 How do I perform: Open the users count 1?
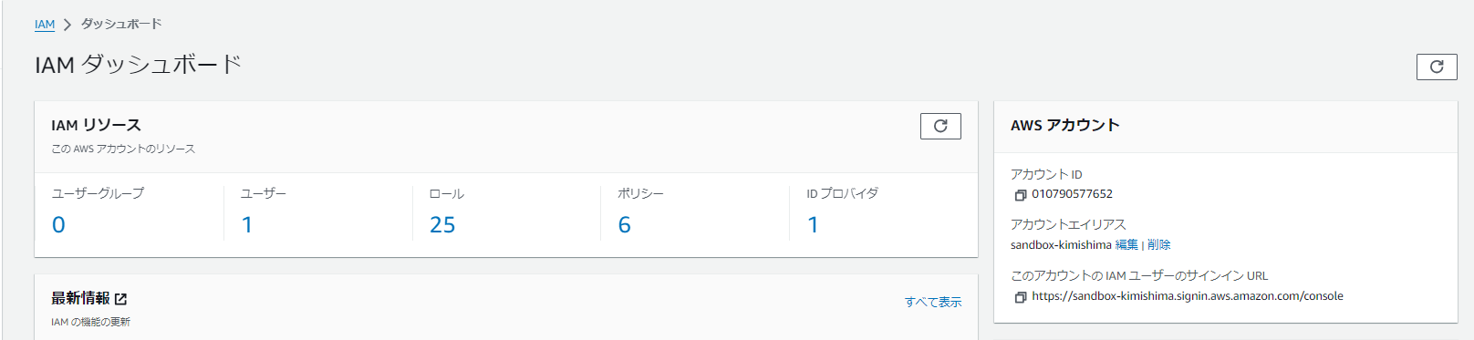pyautogui.click(x=247, y=225)
